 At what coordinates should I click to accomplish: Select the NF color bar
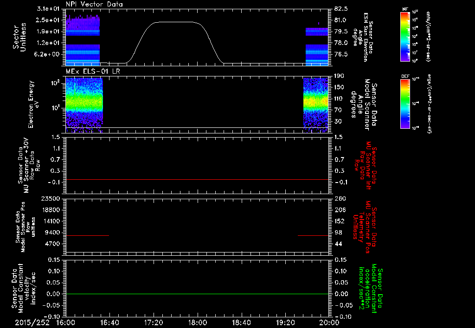pos(405,37)
